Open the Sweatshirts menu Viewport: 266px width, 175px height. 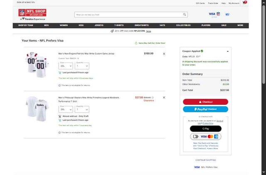[141, 25]
